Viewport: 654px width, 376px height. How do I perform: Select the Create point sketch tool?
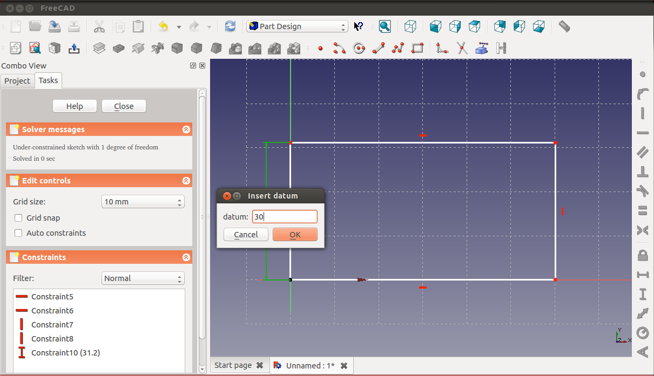pos(320,49)
